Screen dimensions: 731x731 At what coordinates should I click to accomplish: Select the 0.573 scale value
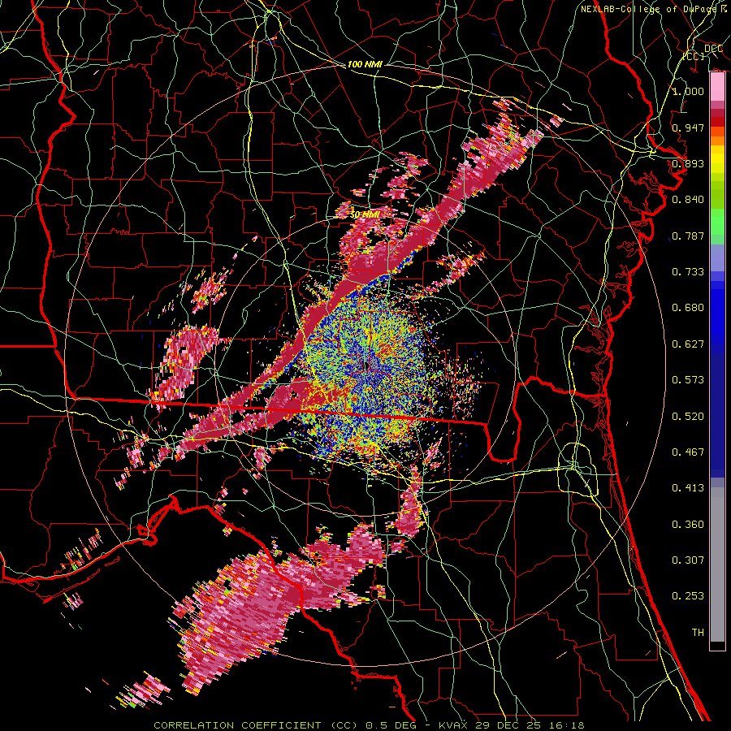tap(688, 380)
